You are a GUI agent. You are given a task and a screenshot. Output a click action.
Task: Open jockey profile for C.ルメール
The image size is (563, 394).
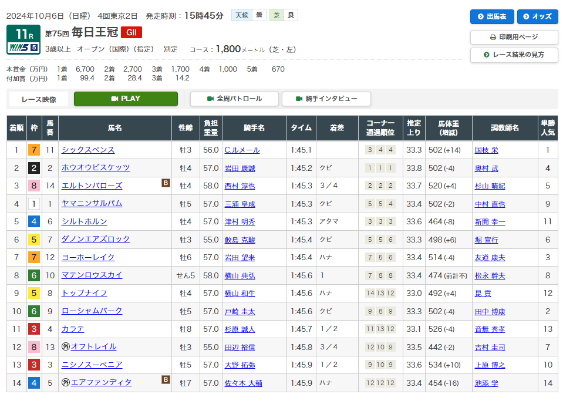pos(242,150)
